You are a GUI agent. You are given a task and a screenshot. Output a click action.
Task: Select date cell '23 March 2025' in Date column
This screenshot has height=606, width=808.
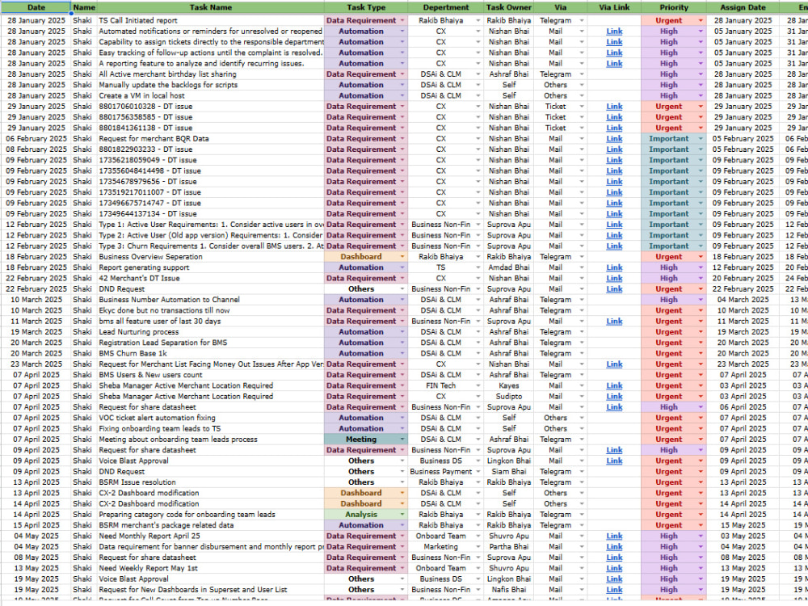36,364
